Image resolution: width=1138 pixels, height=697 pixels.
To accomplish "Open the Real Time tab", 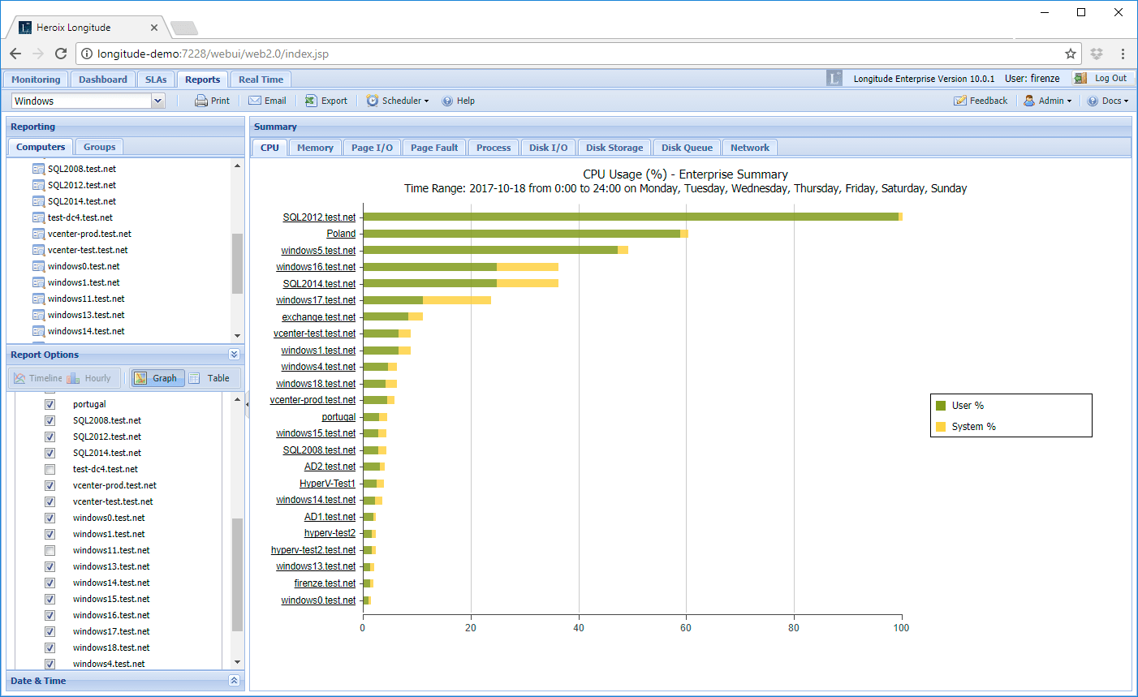I will pyautogui.click(x=261, y=80).
